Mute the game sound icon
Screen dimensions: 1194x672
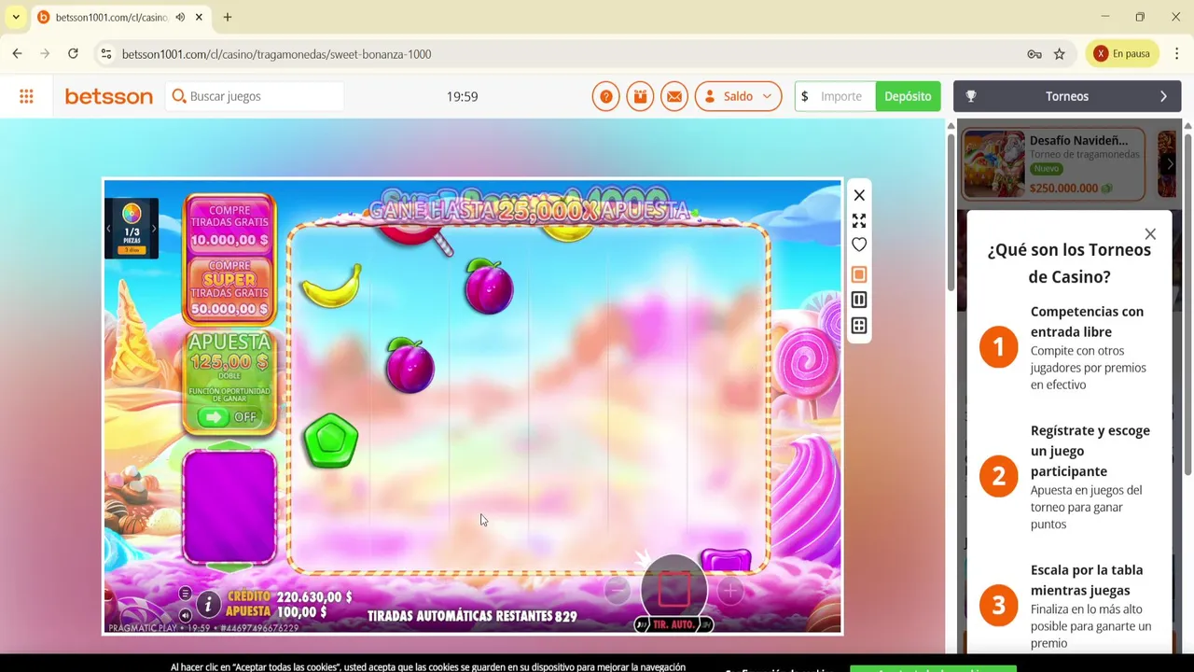click(185, 615)
